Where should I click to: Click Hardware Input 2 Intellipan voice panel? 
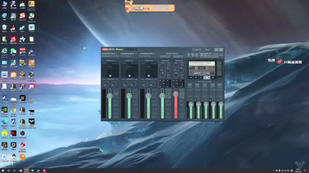[x=129, y=70]
